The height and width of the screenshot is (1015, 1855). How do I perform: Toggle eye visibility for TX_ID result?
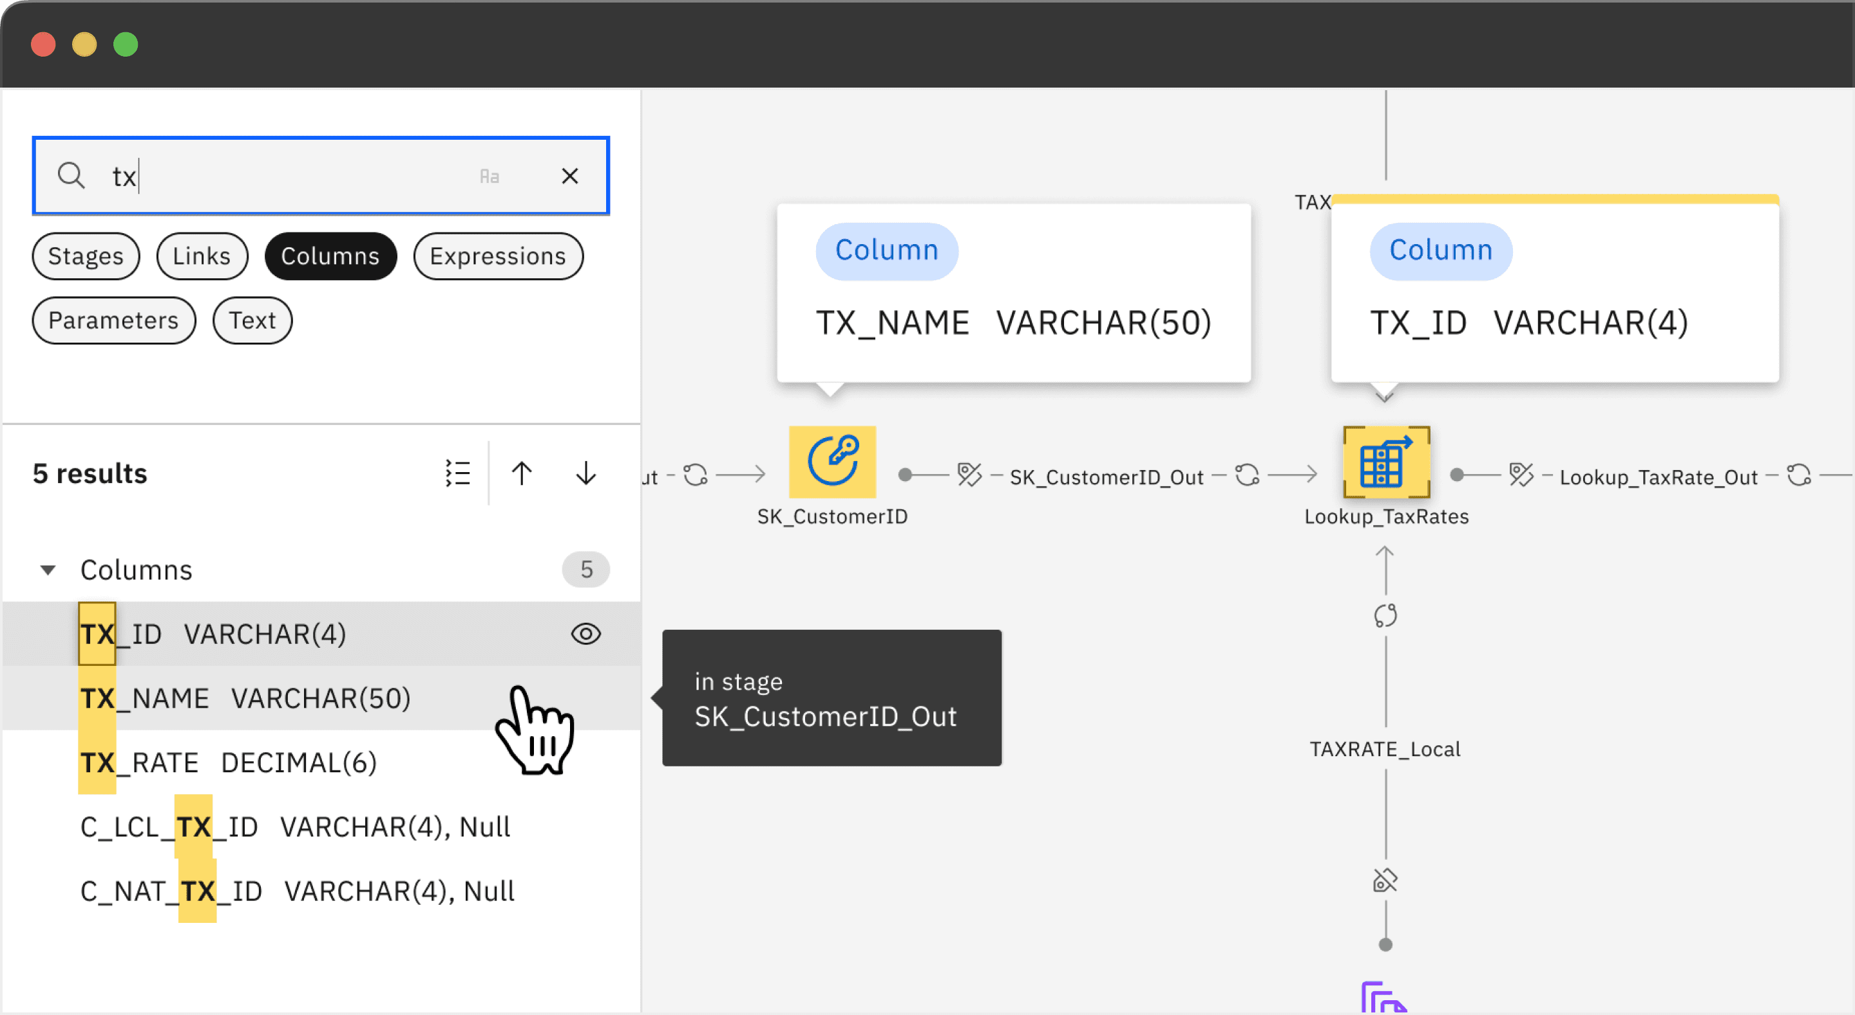click(x=585, y=634)
